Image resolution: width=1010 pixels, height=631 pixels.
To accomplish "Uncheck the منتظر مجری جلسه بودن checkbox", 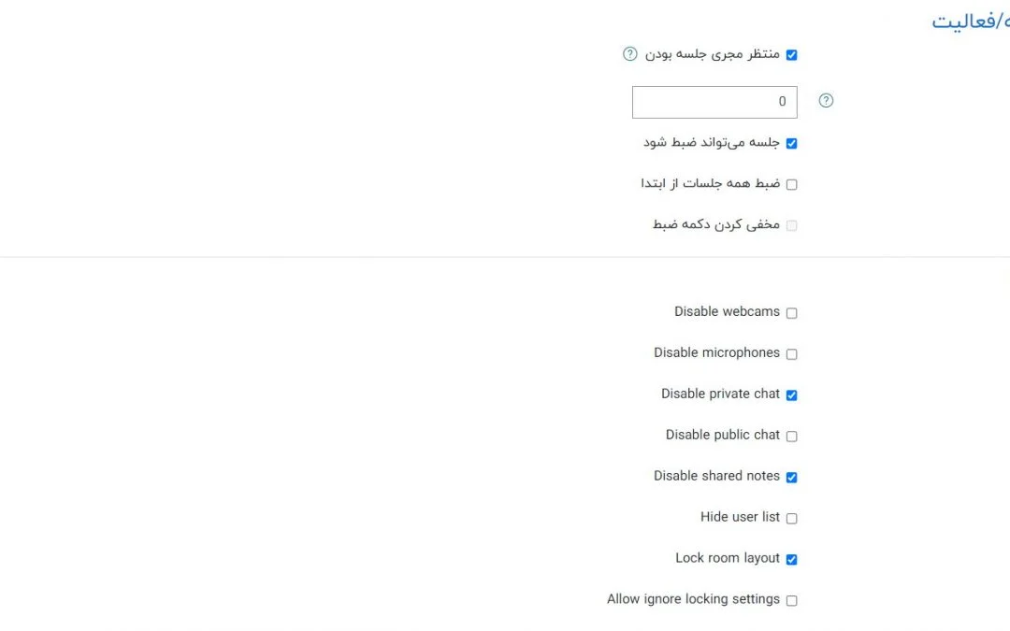I will click(x=791, y=55).
